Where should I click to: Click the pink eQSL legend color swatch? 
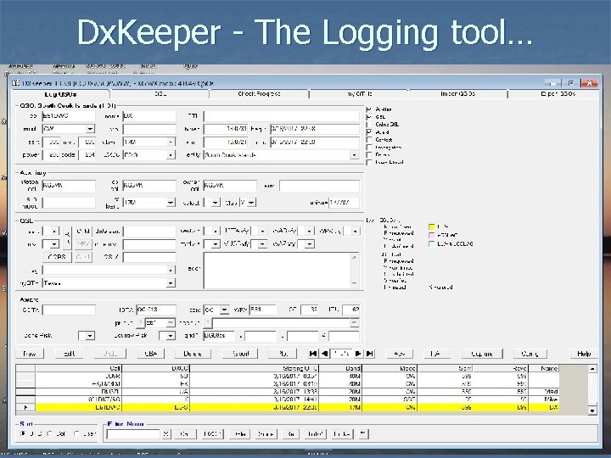431,235
